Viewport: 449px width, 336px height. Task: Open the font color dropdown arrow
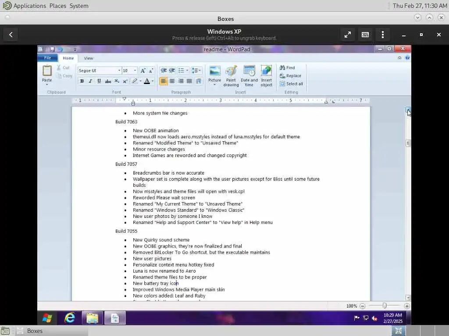(x=153, y=81)
